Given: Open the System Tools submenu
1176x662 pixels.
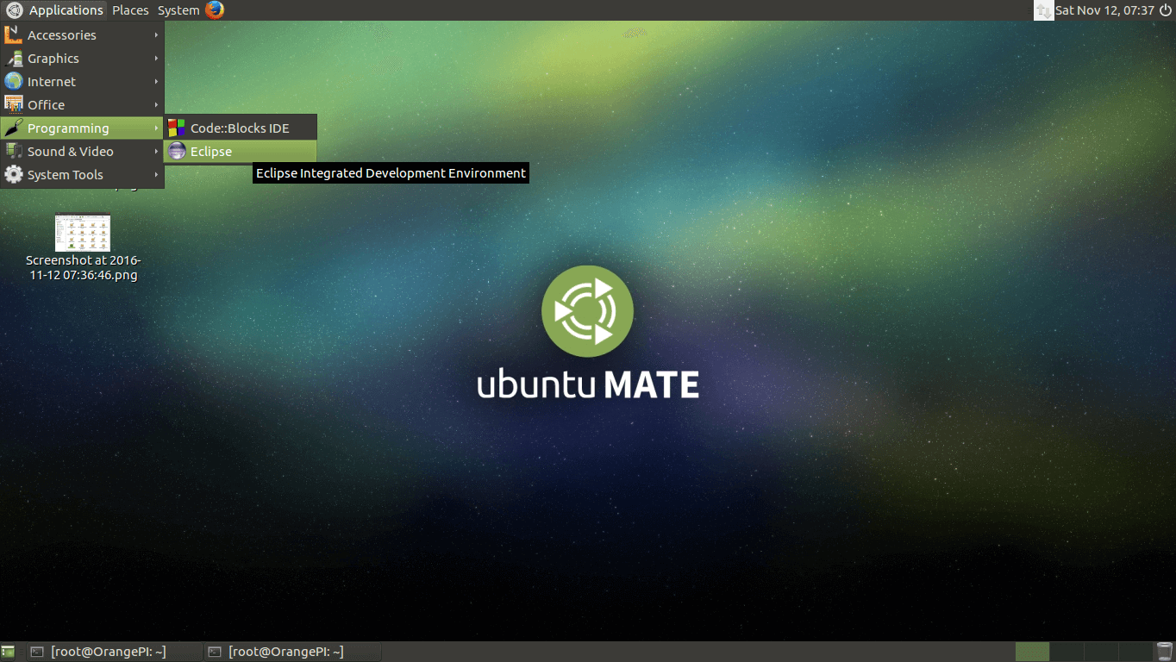Looking at the screenshot, I should click(82, 175).
